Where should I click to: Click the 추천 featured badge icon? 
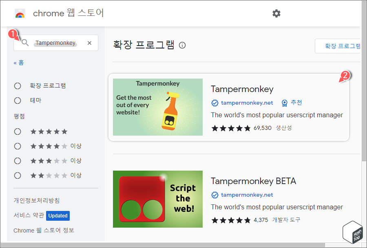(284, 103)
